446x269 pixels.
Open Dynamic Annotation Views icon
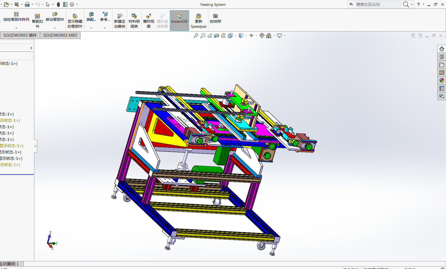tap(223, 36)
